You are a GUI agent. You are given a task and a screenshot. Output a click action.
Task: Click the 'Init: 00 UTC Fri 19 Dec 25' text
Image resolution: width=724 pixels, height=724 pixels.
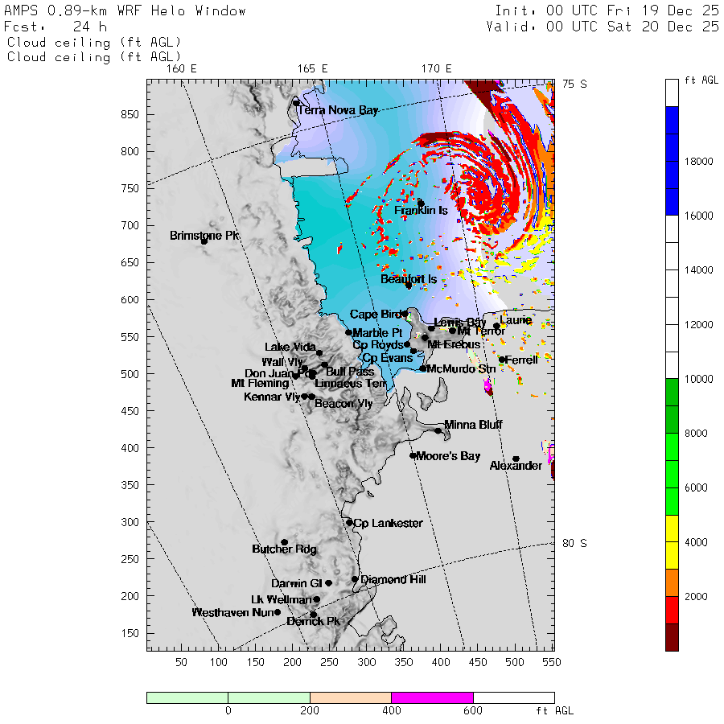point(607,10)
